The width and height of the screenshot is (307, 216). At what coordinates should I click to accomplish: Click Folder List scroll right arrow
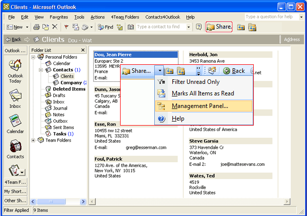tap(83, 201)
